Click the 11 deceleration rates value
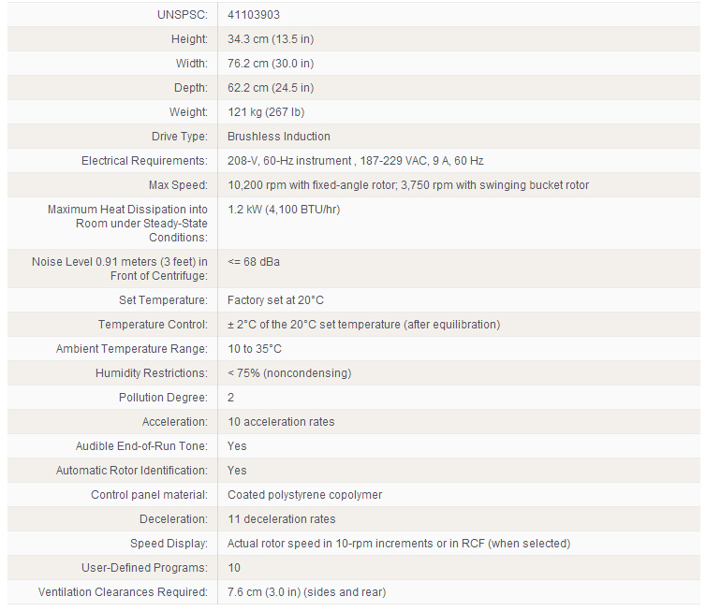The image size is (706, 611). (281, 519)
